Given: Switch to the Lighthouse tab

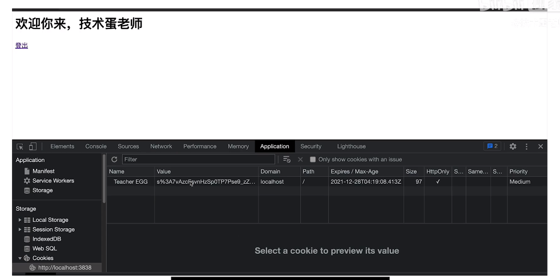Looking at the screenshot, I should click(x=352, y=146).
